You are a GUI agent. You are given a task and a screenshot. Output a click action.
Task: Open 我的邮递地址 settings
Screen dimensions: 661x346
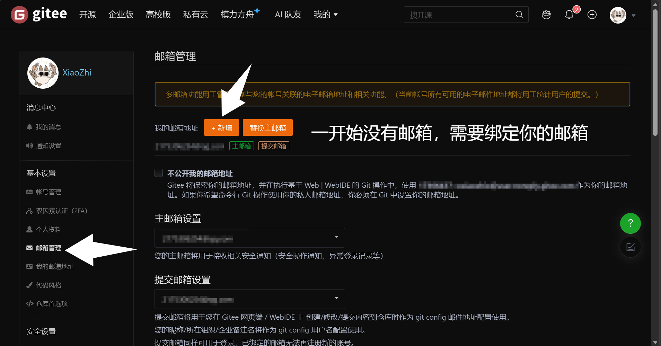pyautogui.click(x=55, y=266)
